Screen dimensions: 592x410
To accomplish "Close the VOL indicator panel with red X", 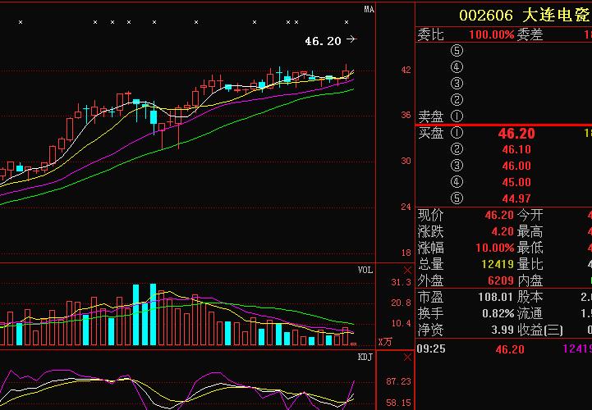I will [x=407, y=271].
